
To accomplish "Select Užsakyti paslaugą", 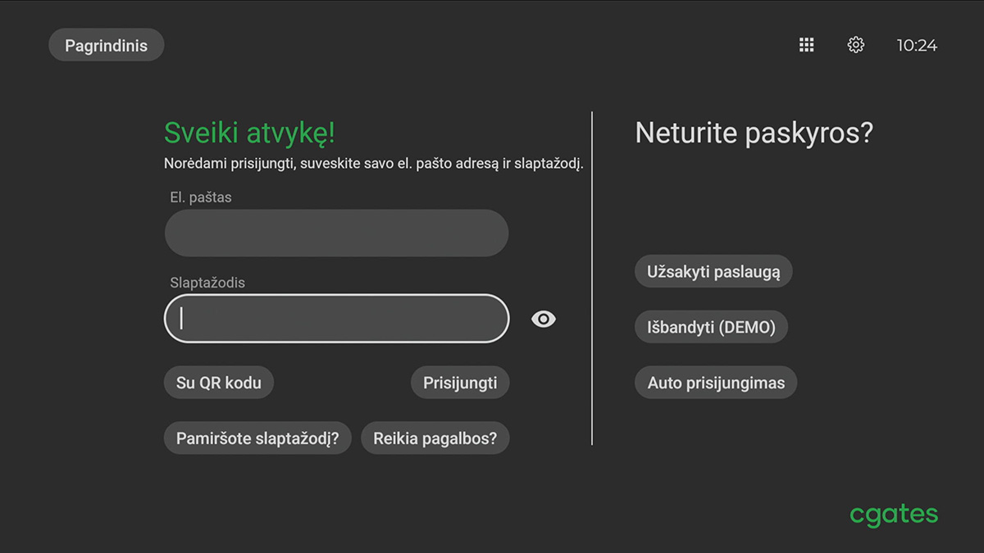I will coord(713,271).
